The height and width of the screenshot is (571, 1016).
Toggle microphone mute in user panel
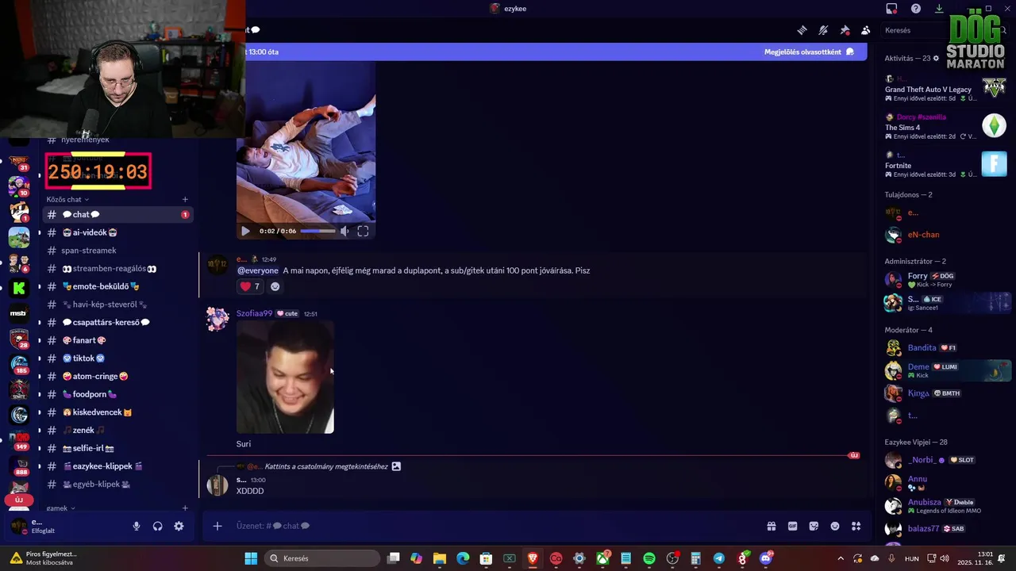137,526
